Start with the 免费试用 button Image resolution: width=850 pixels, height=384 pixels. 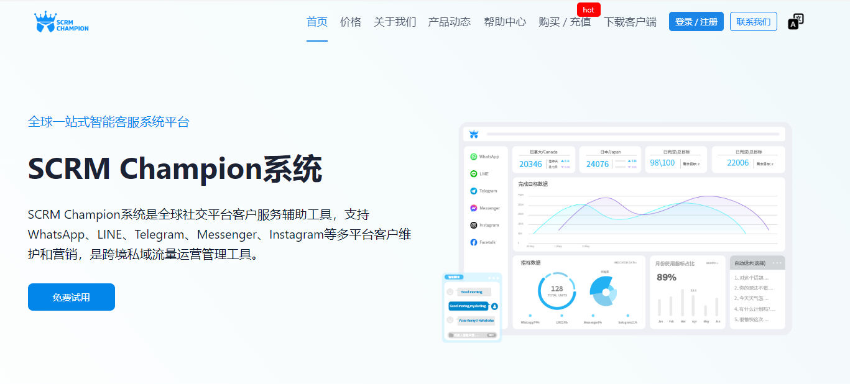72,297
